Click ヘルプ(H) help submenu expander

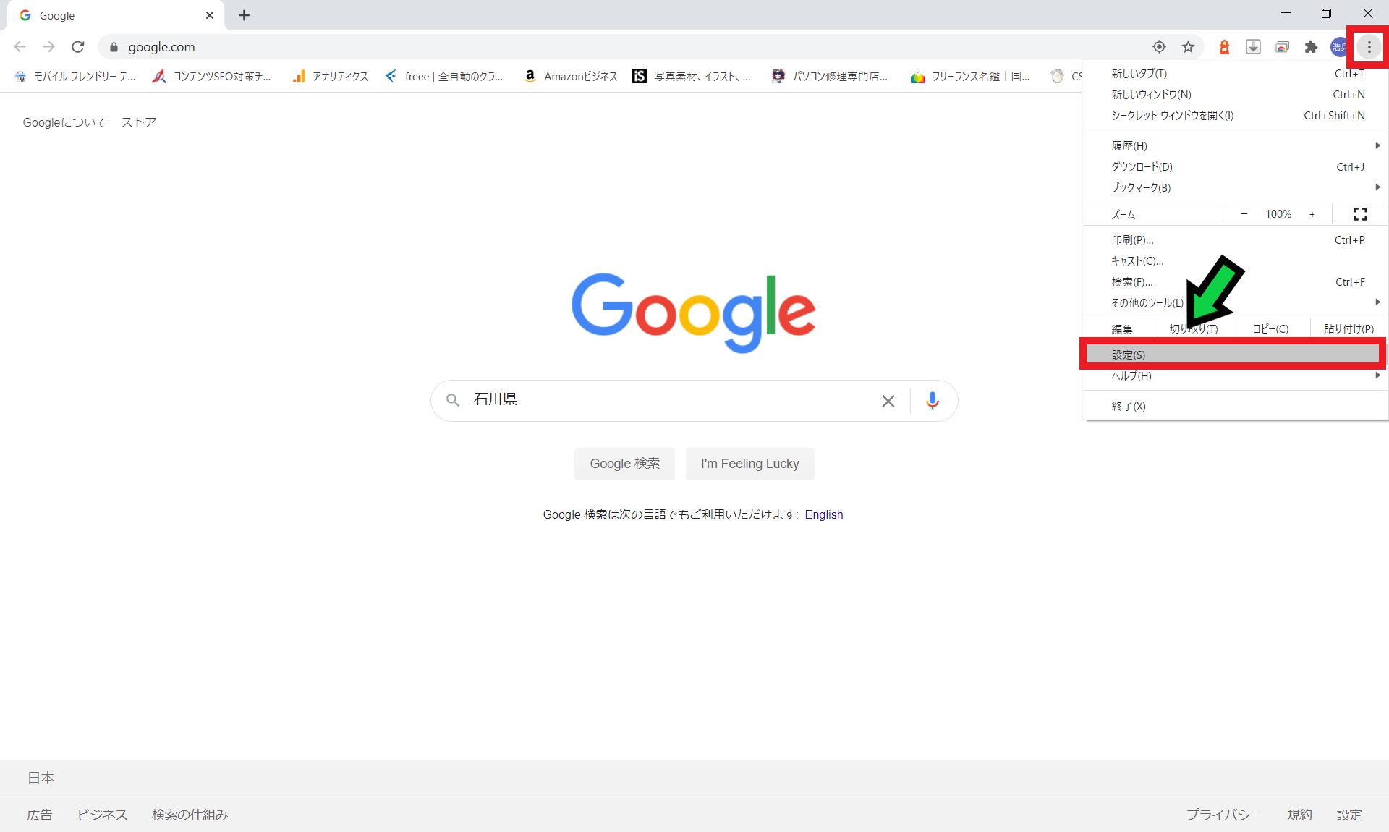coord(1376,375)
